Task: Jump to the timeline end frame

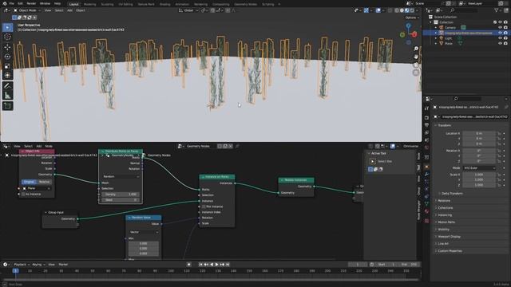Action: coord(228,265)
